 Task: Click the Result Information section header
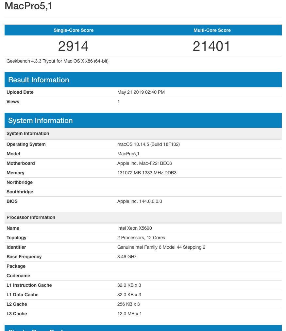tap(143, 80)
